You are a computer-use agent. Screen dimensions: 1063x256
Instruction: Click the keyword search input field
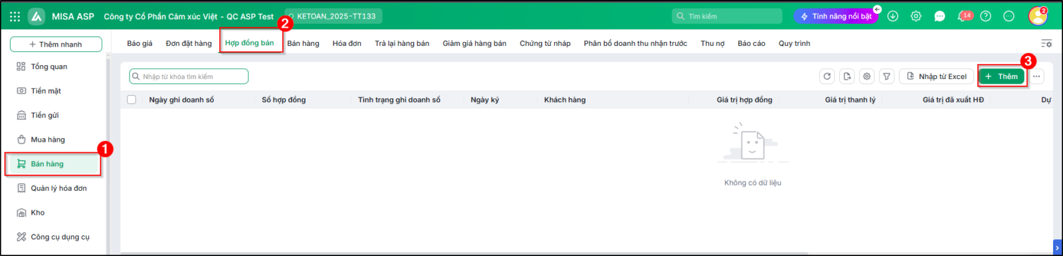(189, 76)
